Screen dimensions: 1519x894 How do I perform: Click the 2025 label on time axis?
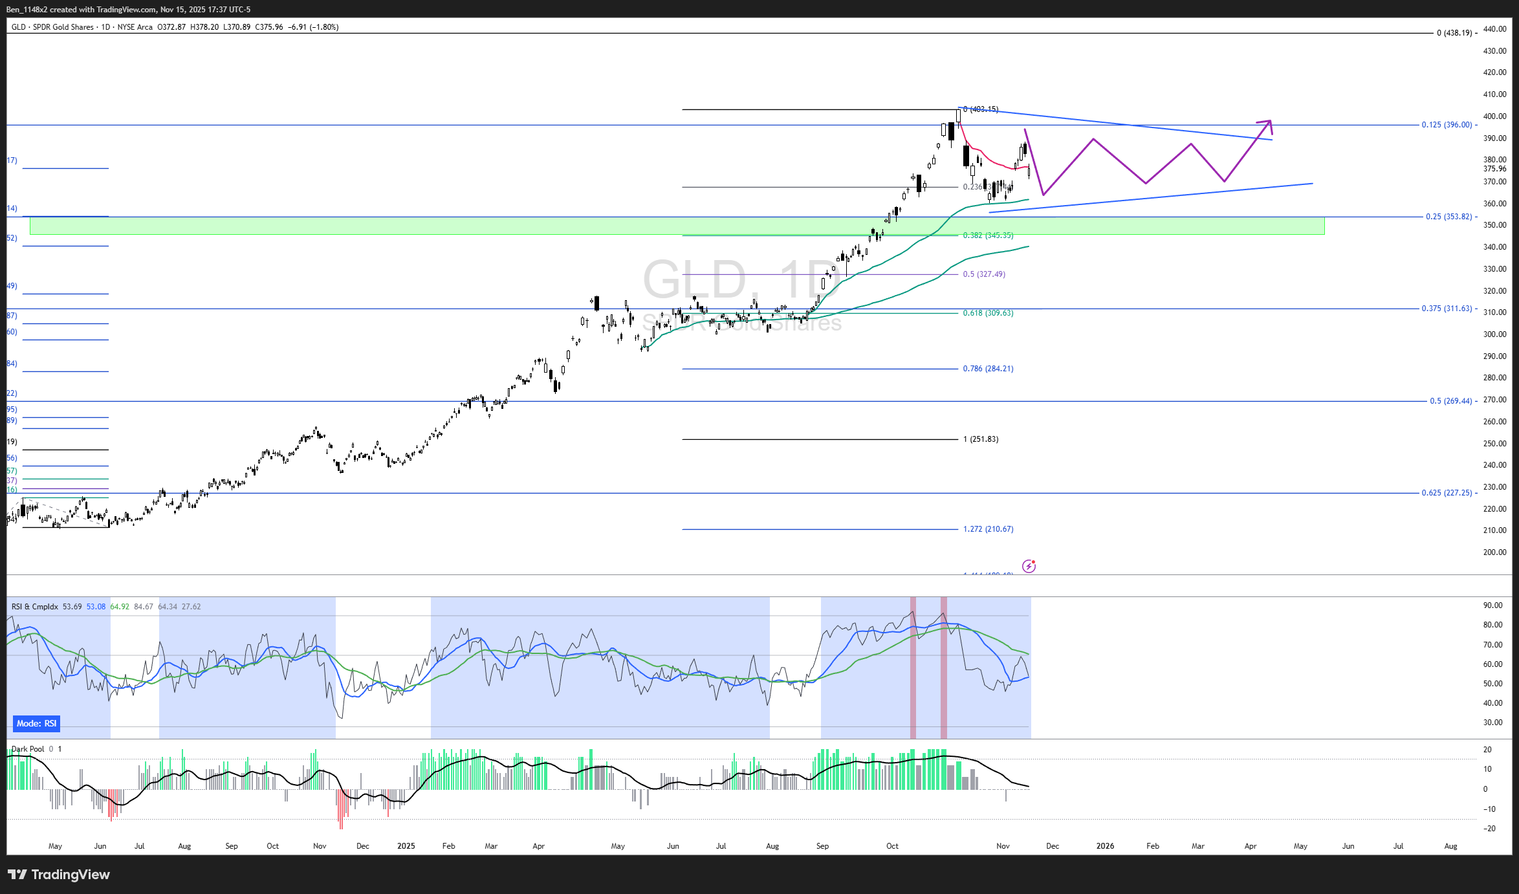[406, 846]
